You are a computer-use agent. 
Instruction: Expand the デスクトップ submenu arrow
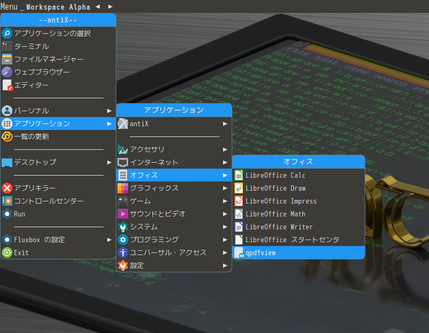[x=109, y=162]
